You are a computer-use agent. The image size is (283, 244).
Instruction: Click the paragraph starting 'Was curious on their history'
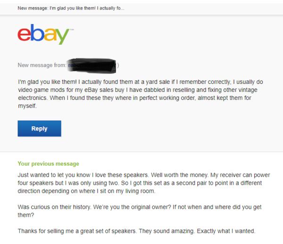pos(140,211)
